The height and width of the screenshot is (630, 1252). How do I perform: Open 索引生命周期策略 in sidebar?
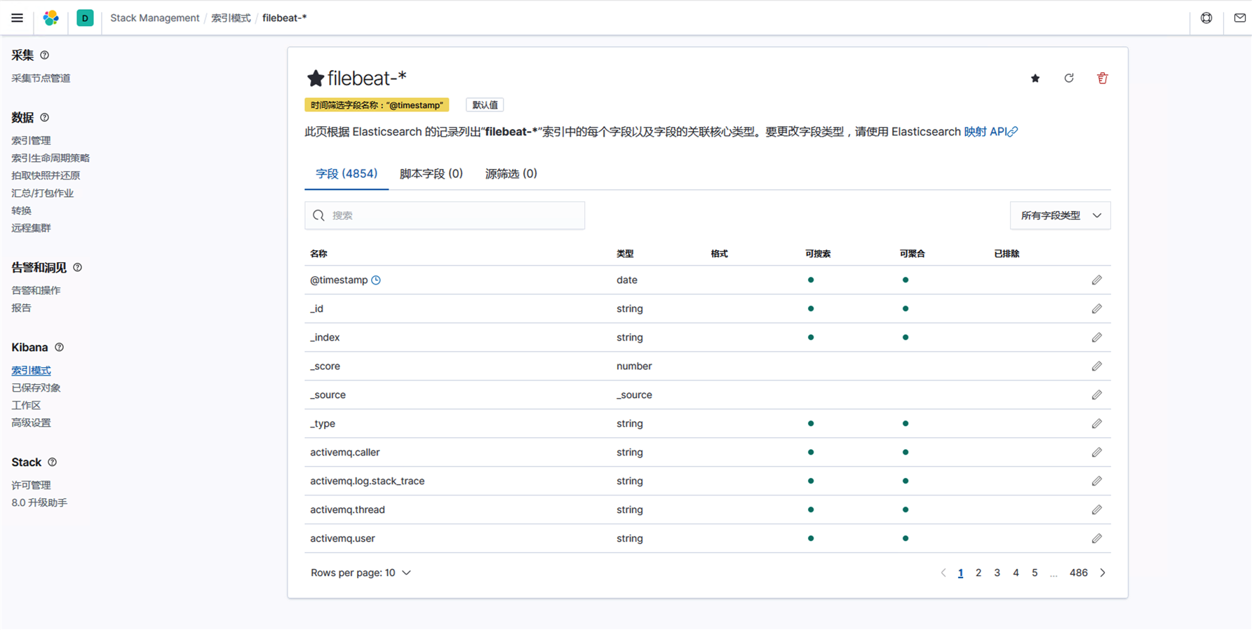(51, 158)
